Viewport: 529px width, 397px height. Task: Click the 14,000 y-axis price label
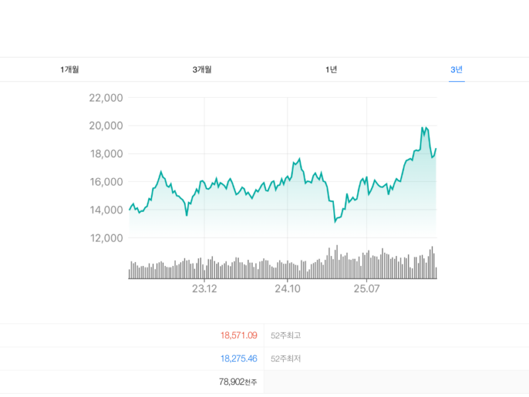pyautogui.click(x=106, y=210)
